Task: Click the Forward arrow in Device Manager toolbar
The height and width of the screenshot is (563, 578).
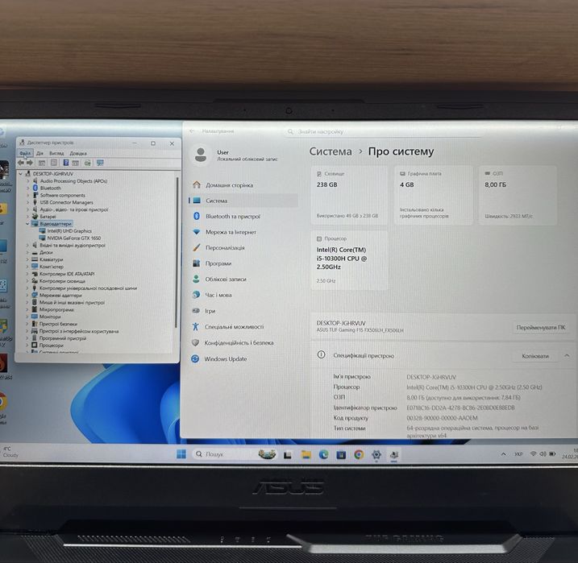Action: pos(30,163)
